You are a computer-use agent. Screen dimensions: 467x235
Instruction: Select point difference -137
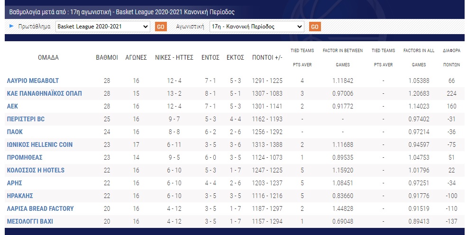click(451, 221)
